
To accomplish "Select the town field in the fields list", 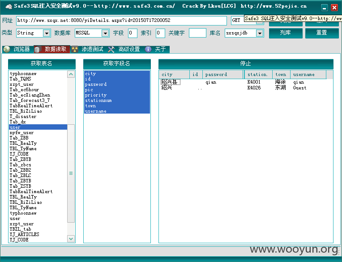I will [117, 106].
